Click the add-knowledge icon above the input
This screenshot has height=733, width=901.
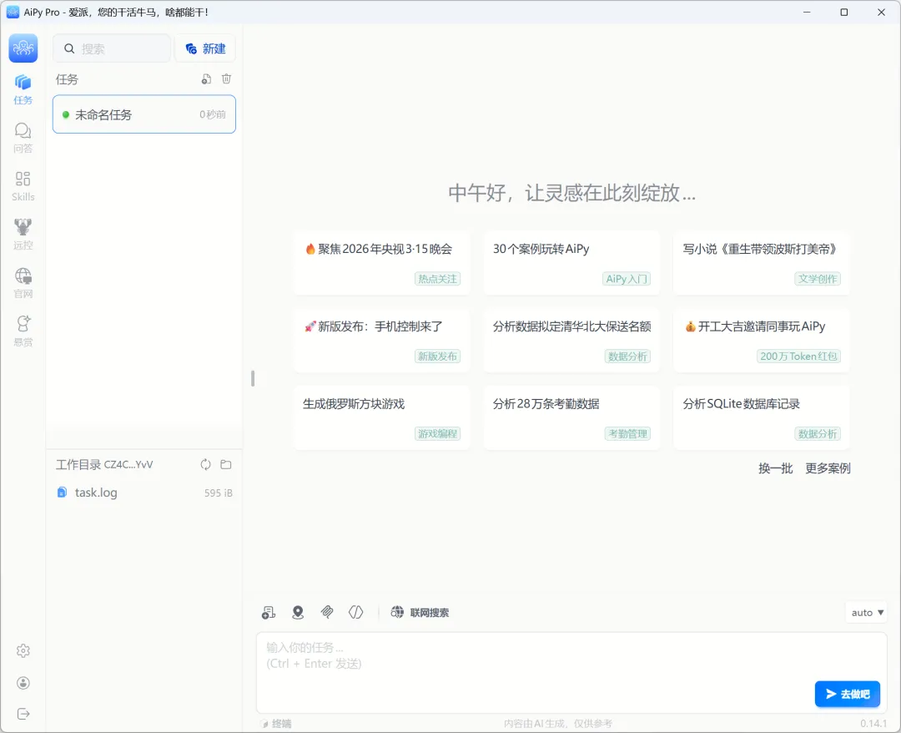tap(269, 613)
